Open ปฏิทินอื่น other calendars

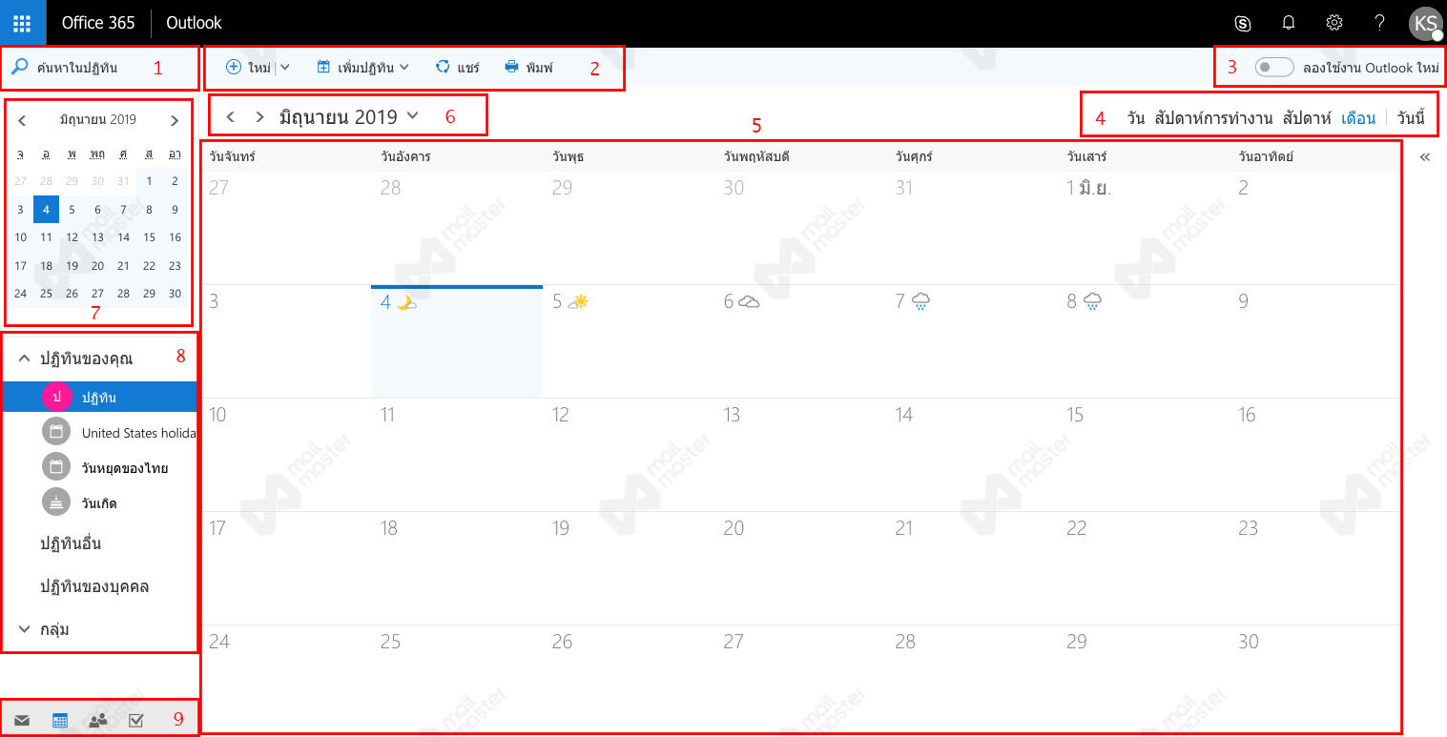(x=71, y=543)
